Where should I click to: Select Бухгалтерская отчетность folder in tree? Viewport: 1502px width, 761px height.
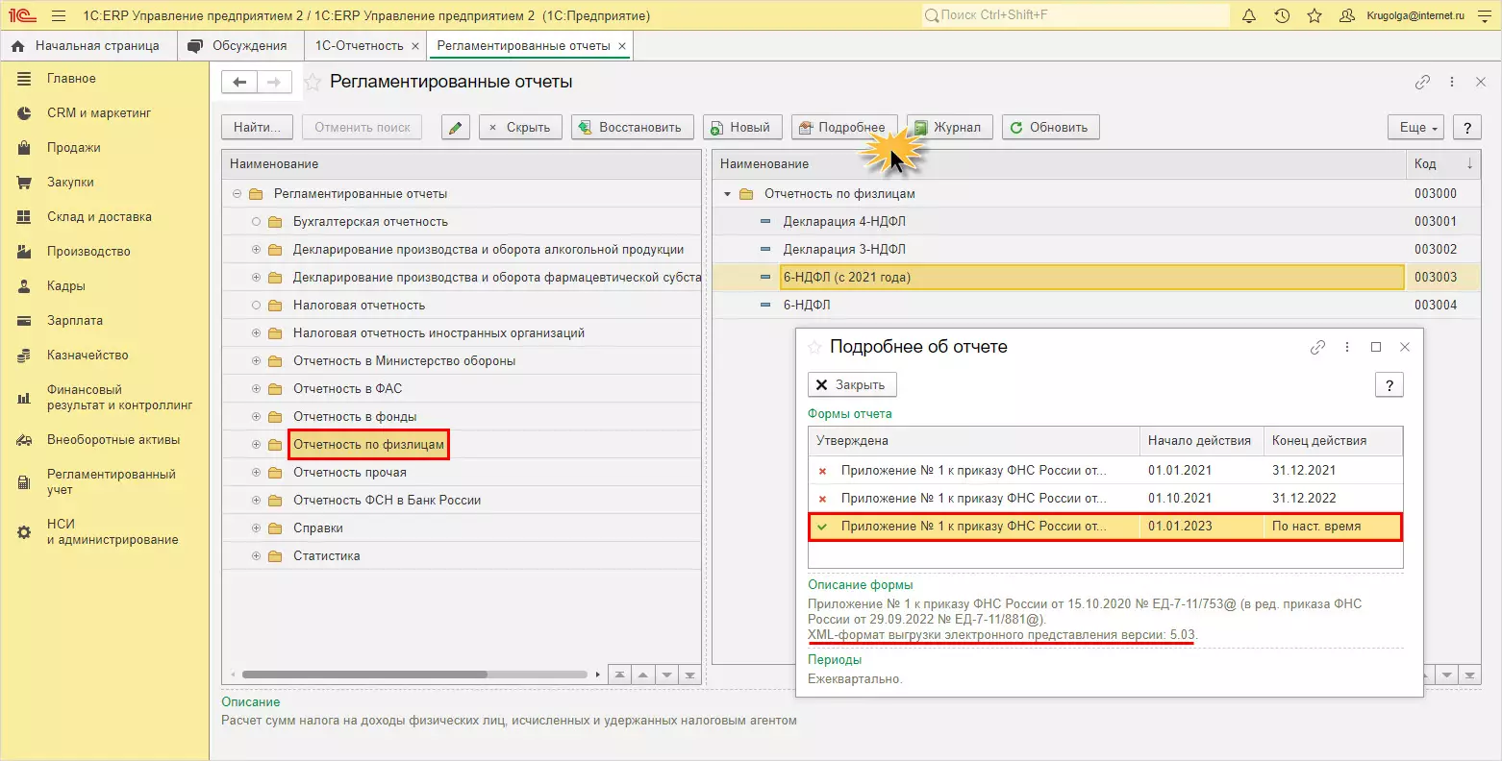pyautogui.click(x=370, y=222)
